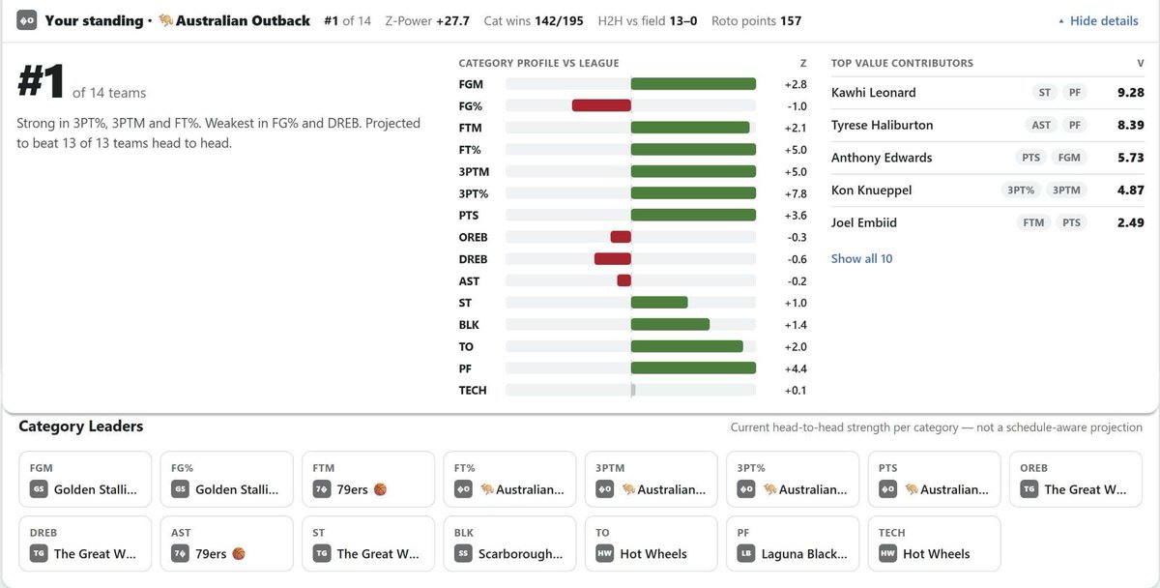
Task: Click Cat wins 142/195 stat
Action: tap(534, 20)
